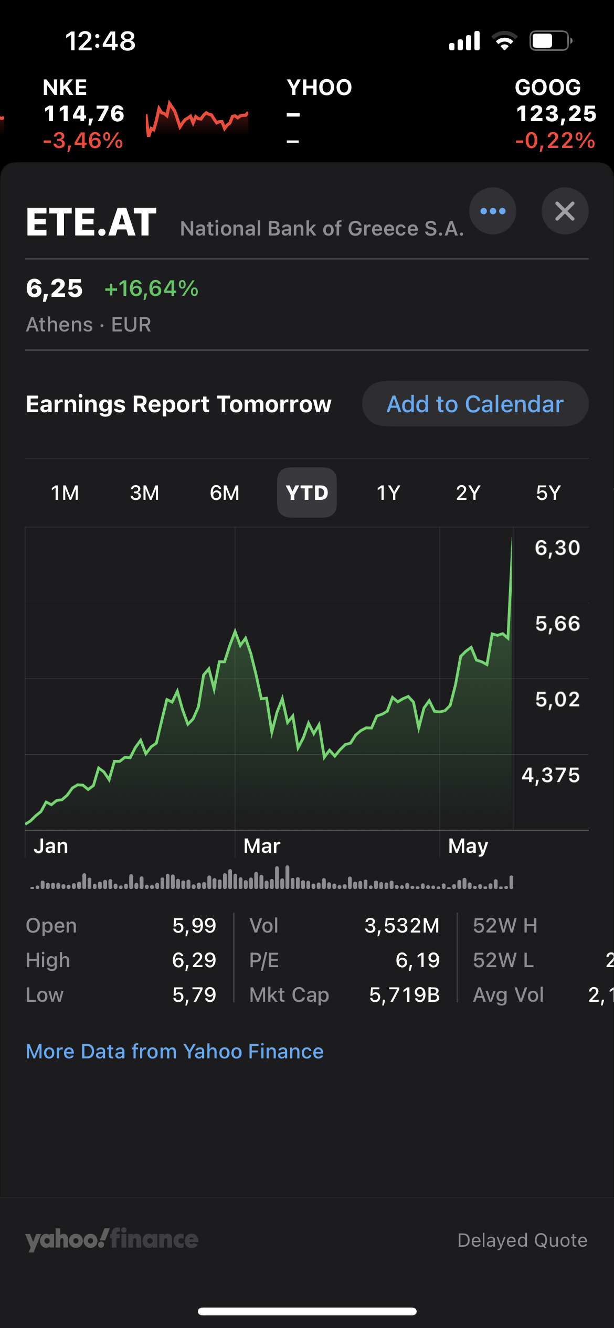614x1328 pixels.
Task: Tap the 4,375 price axis label
Action: (x=551, y=775)
